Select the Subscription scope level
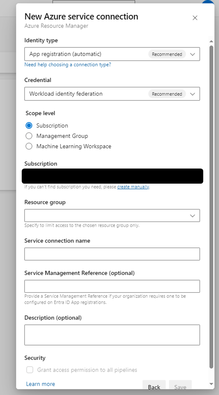 pyautogui.click(x=29, y=125)
